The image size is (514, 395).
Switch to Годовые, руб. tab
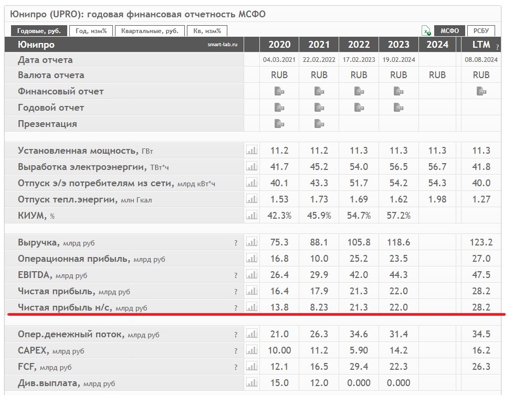[39, 31]
